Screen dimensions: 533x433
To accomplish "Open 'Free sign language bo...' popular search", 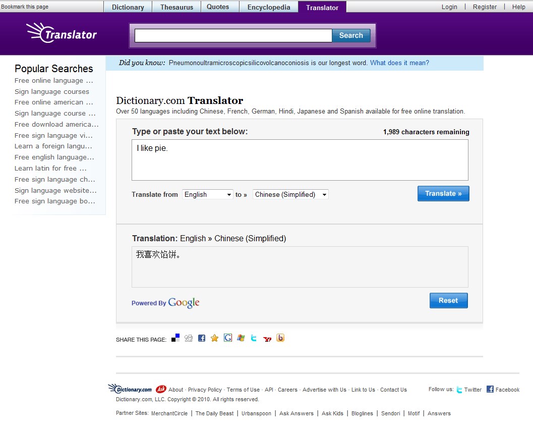I will (55, 201).
